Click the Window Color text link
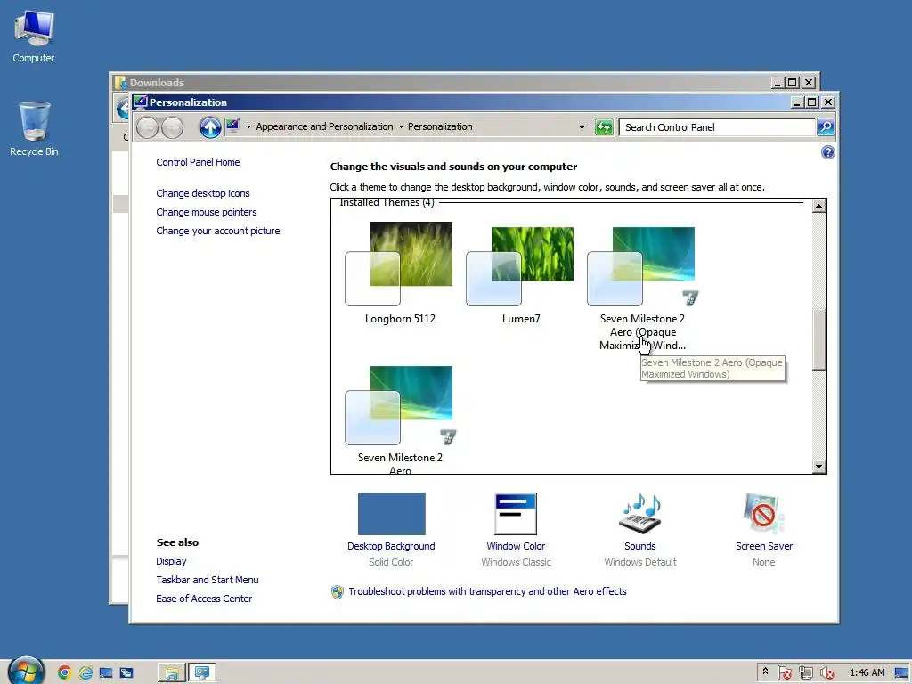This screenshot has width=912, height=684. [516, 546]
